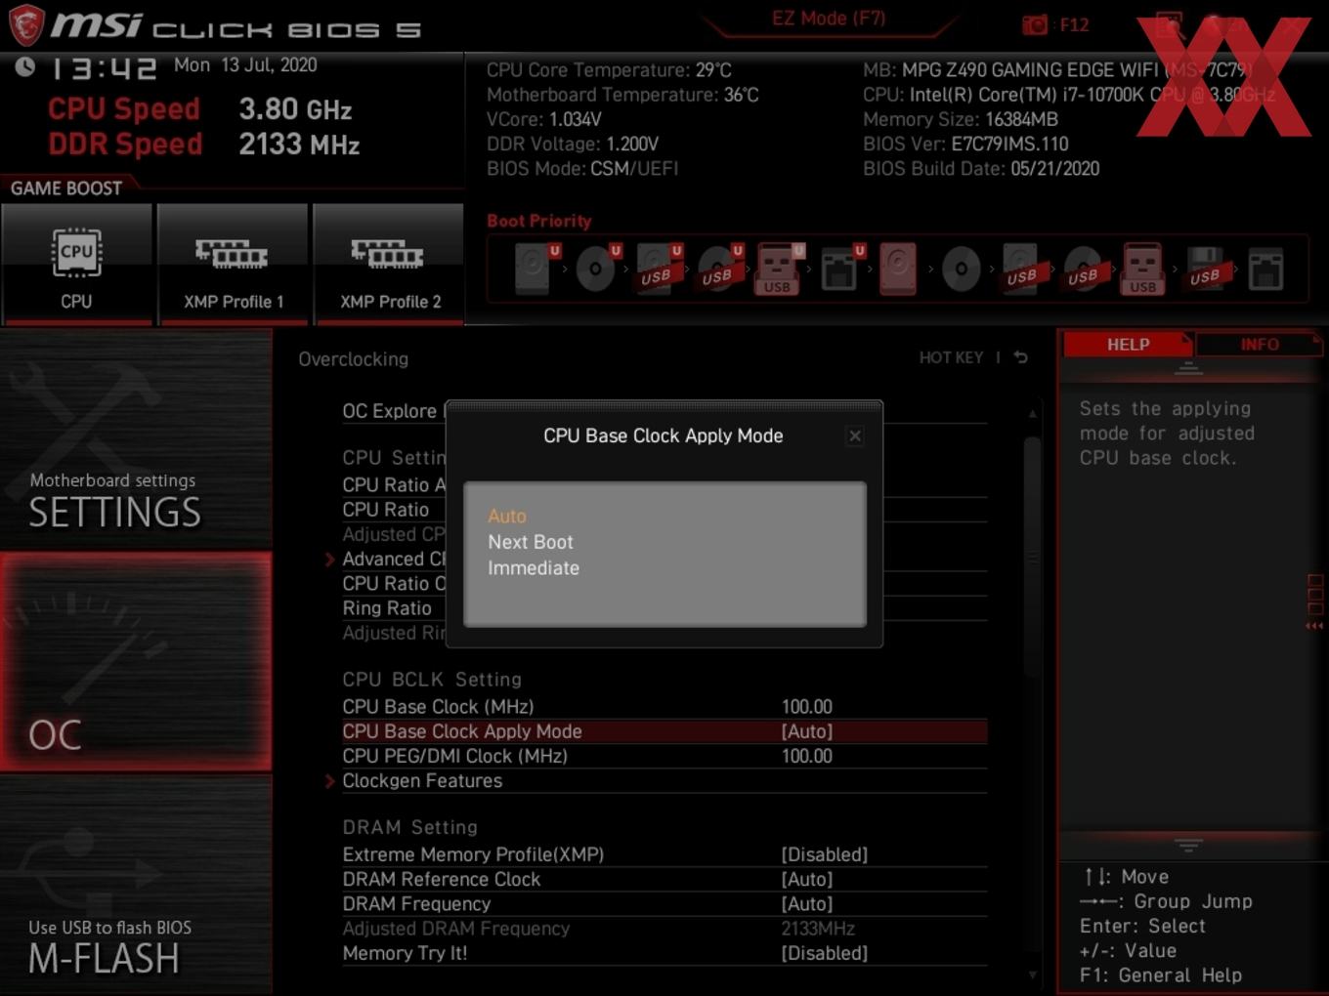Viewport: 1329px width, 996px height.
Task: Switch to EZ Mode (F7)
Action: tap(829, 18)
